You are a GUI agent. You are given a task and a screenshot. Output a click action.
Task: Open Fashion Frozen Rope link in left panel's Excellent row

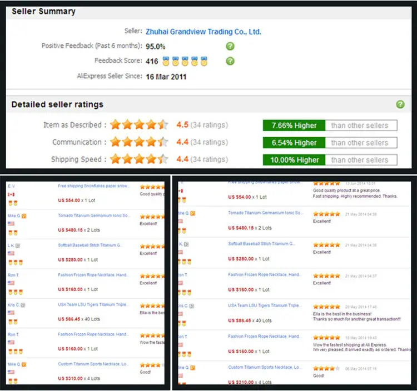click(x=93, y=275)
